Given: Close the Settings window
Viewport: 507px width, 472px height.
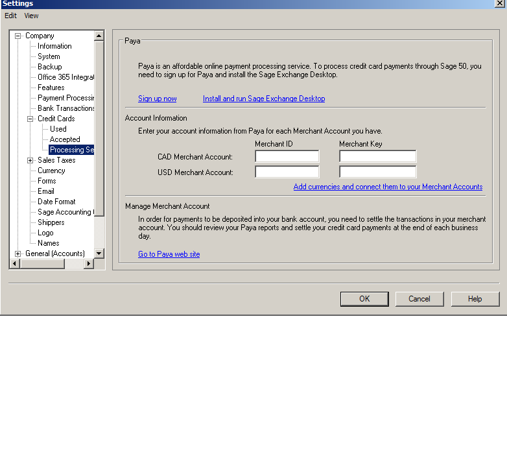Looking at the screenshot, I should (500, 3).
